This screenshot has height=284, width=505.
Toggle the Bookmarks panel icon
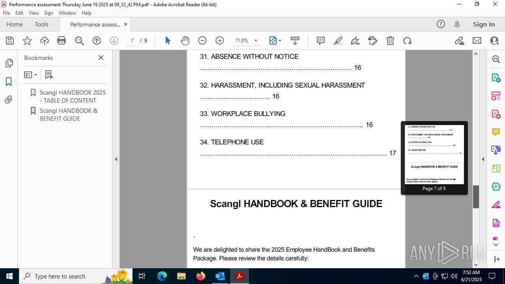[9, 82]
